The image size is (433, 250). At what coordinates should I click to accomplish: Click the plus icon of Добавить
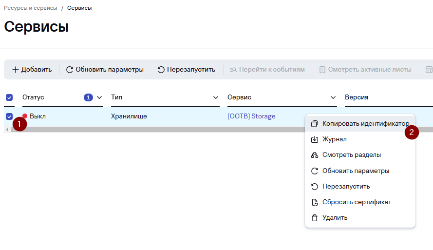coord(16,70)
